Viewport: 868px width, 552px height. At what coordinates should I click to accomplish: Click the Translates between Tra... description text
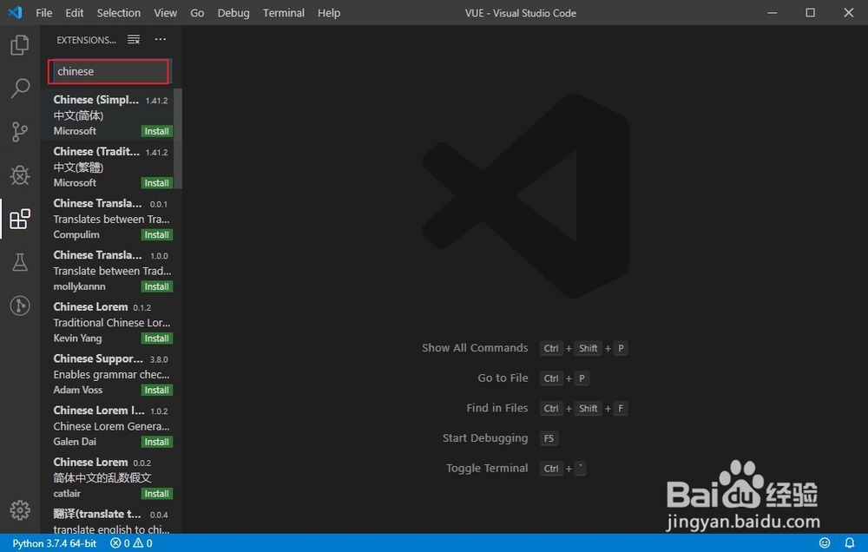(111, 220)
